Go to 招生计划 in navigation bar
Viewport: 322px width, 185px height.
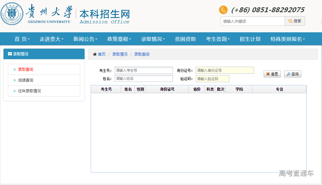point(250,39)
